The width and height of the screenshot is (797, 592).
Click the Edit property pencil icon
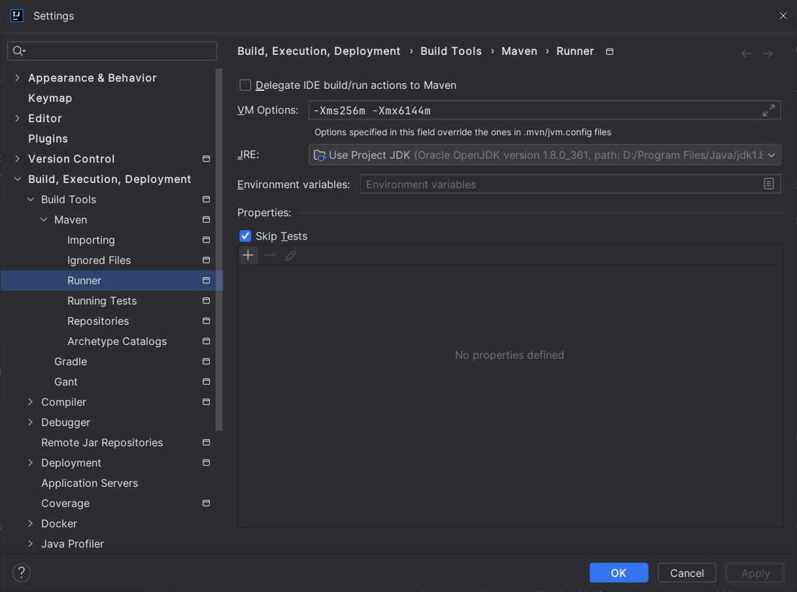pos(291,255)
